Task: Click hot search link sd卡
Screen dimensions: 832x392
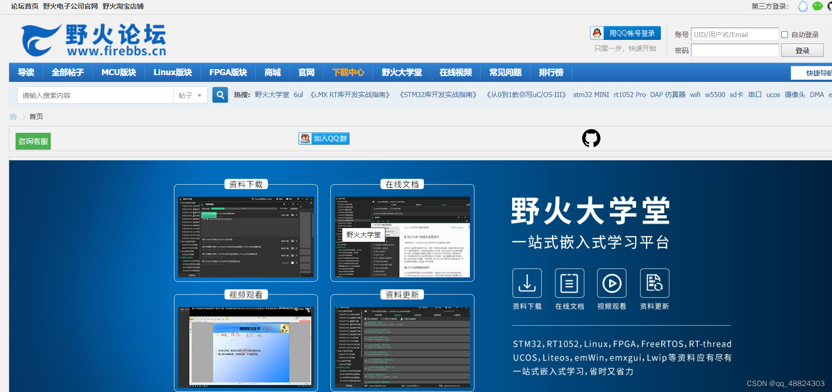Action: [x=736, y=95]
